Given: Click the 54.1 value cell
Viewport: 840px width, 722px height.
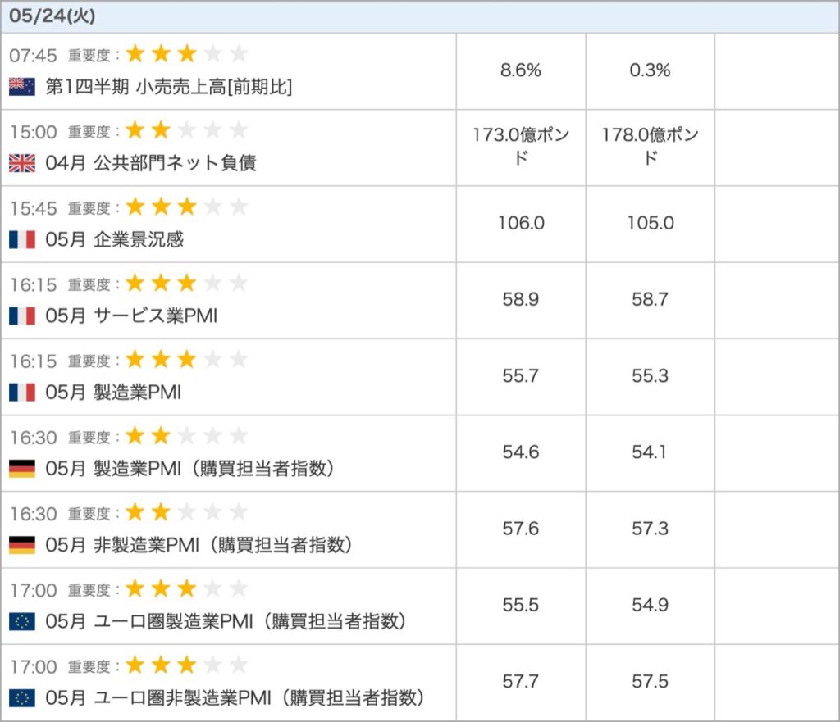Looking at the screenshot, I should [650, 452].
